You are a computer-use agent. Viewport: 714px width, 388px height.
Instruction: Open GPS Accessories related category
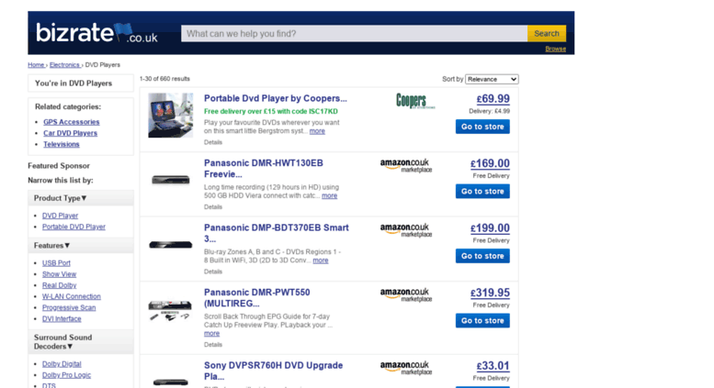[72, 122]
